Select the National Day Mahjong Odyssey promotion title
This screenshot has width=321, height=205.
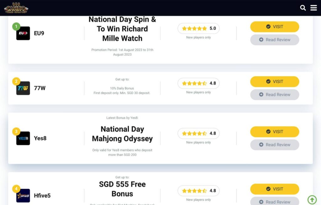click(122, 134)
